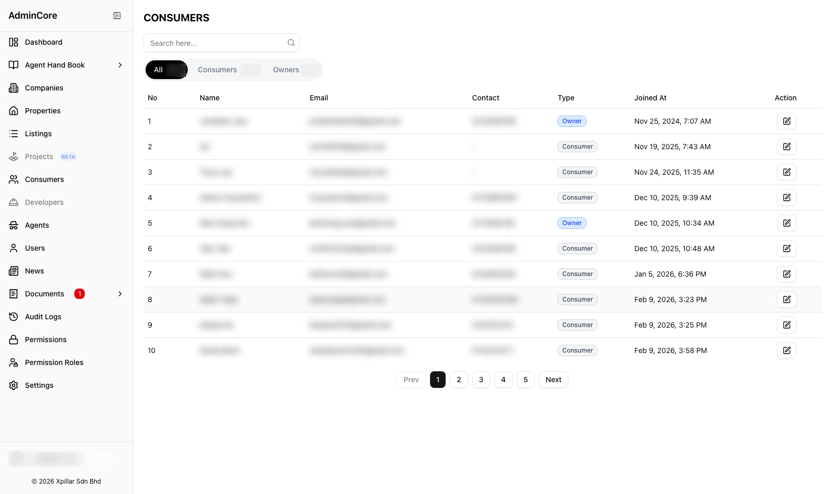Select current page 1 button
This screenshot has height=494, width=832.
[x=438, y=380]
